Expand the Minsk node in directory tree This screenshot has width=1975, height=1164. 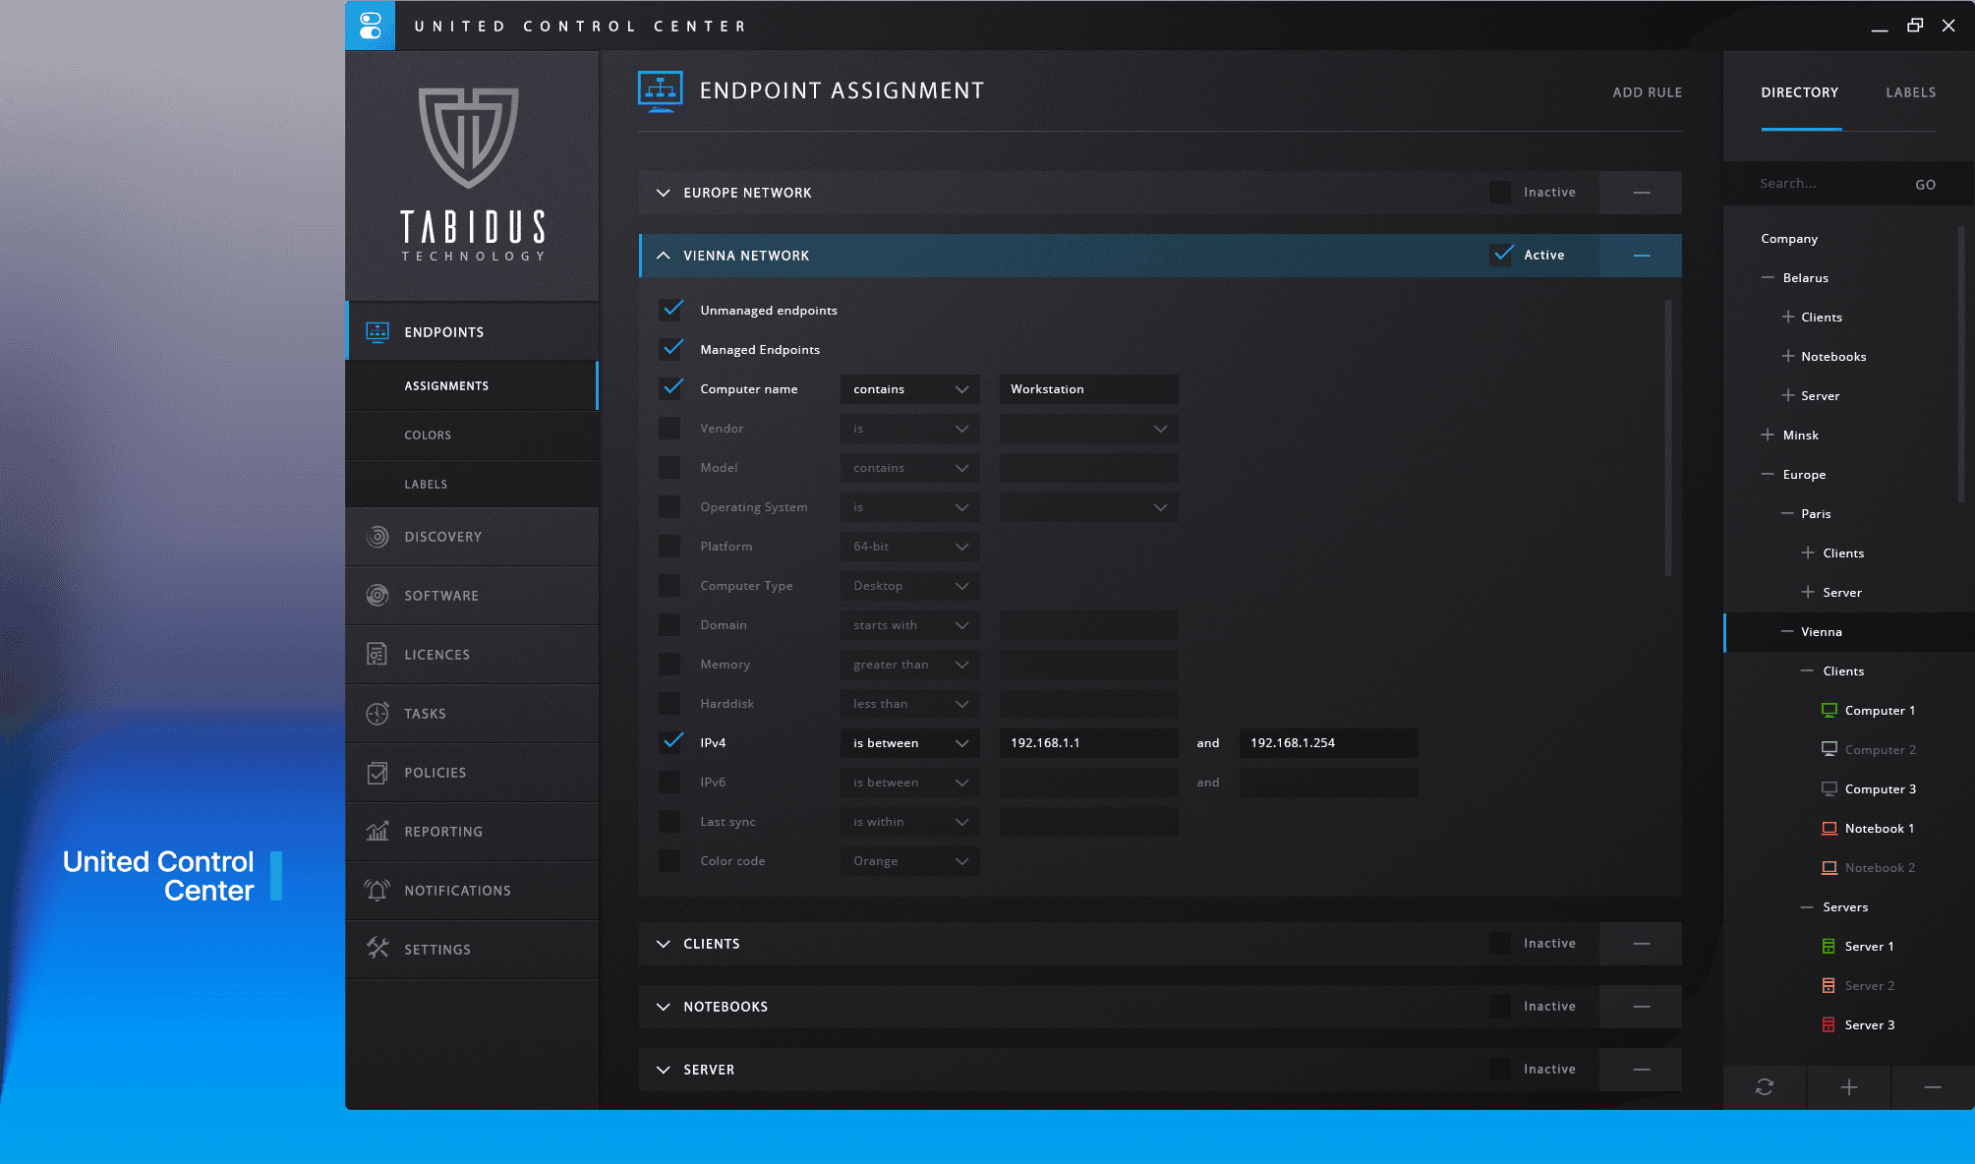tap(1768, 435)
